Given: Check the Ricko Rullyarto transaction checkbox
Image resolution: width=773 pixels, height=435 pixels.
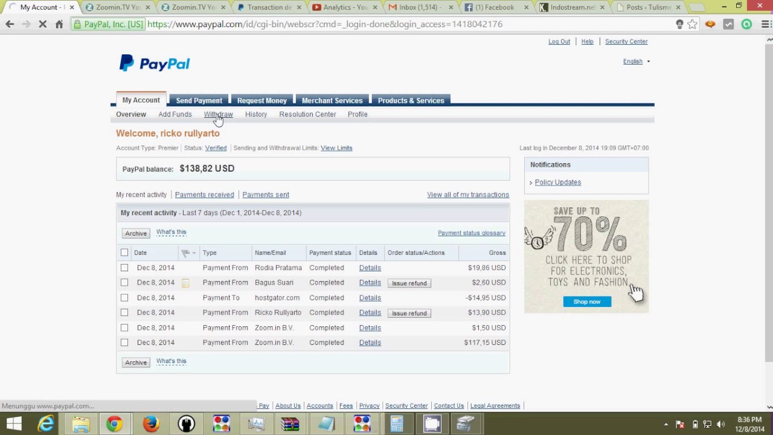Looking at the screenshot, I should 124,312.
